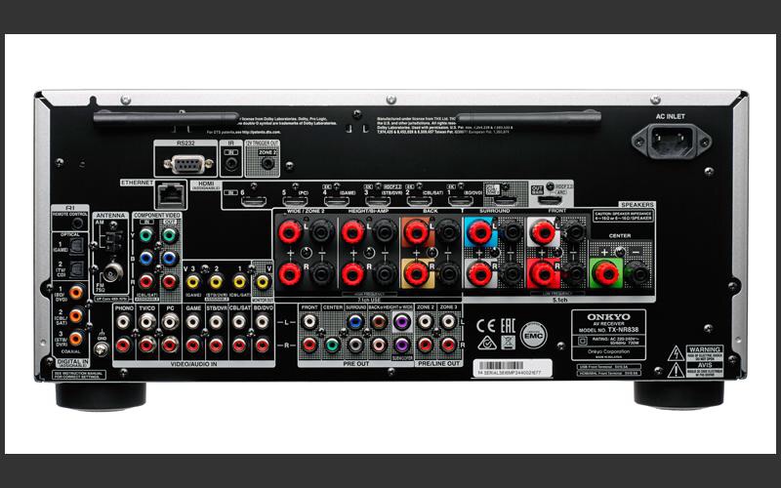Click the round EMC certification badge

pyautogui.click(x=533, y=335)
